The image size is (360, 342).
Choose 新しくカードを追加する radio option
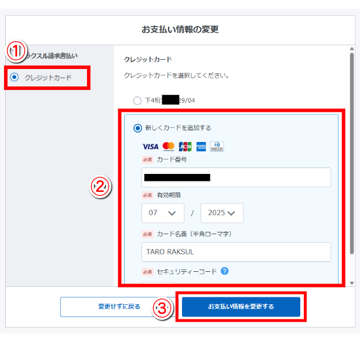(x=137, y=128)
